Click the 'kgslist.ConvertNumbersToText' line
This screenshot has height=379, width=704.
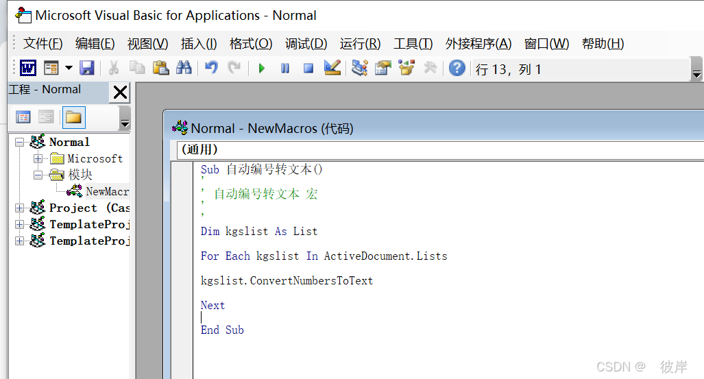tap(287, 281)
